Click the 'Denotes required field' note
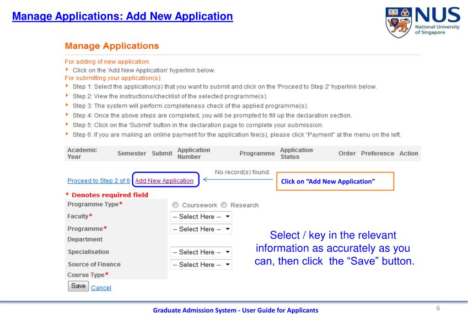The height and width of the screenshot is (323, 468). pyautogui.click(x=107, y=195)
